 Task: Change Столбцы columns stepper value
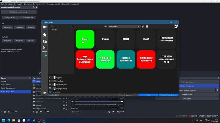point(54,81)
